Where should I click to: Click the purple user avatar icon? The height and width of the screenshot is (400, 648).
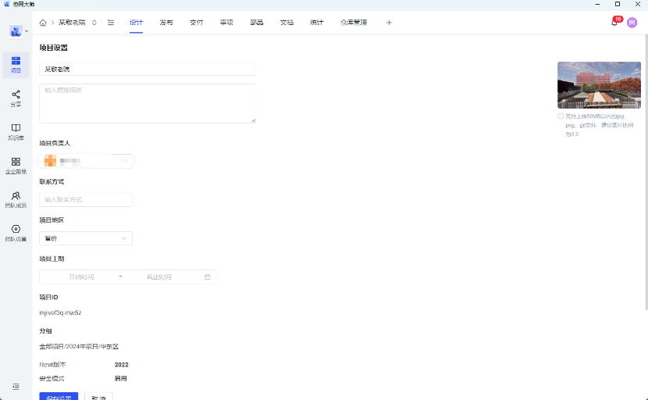tap(632, 23)
